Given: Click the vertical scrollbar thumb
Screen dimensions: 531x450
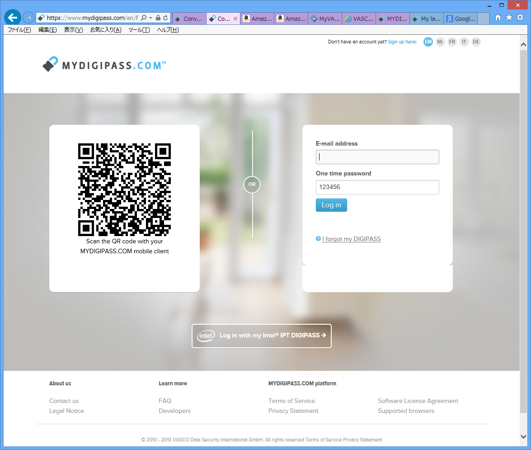Looking at the screenshot, I should pyautogui.click(x=523, y=232).
